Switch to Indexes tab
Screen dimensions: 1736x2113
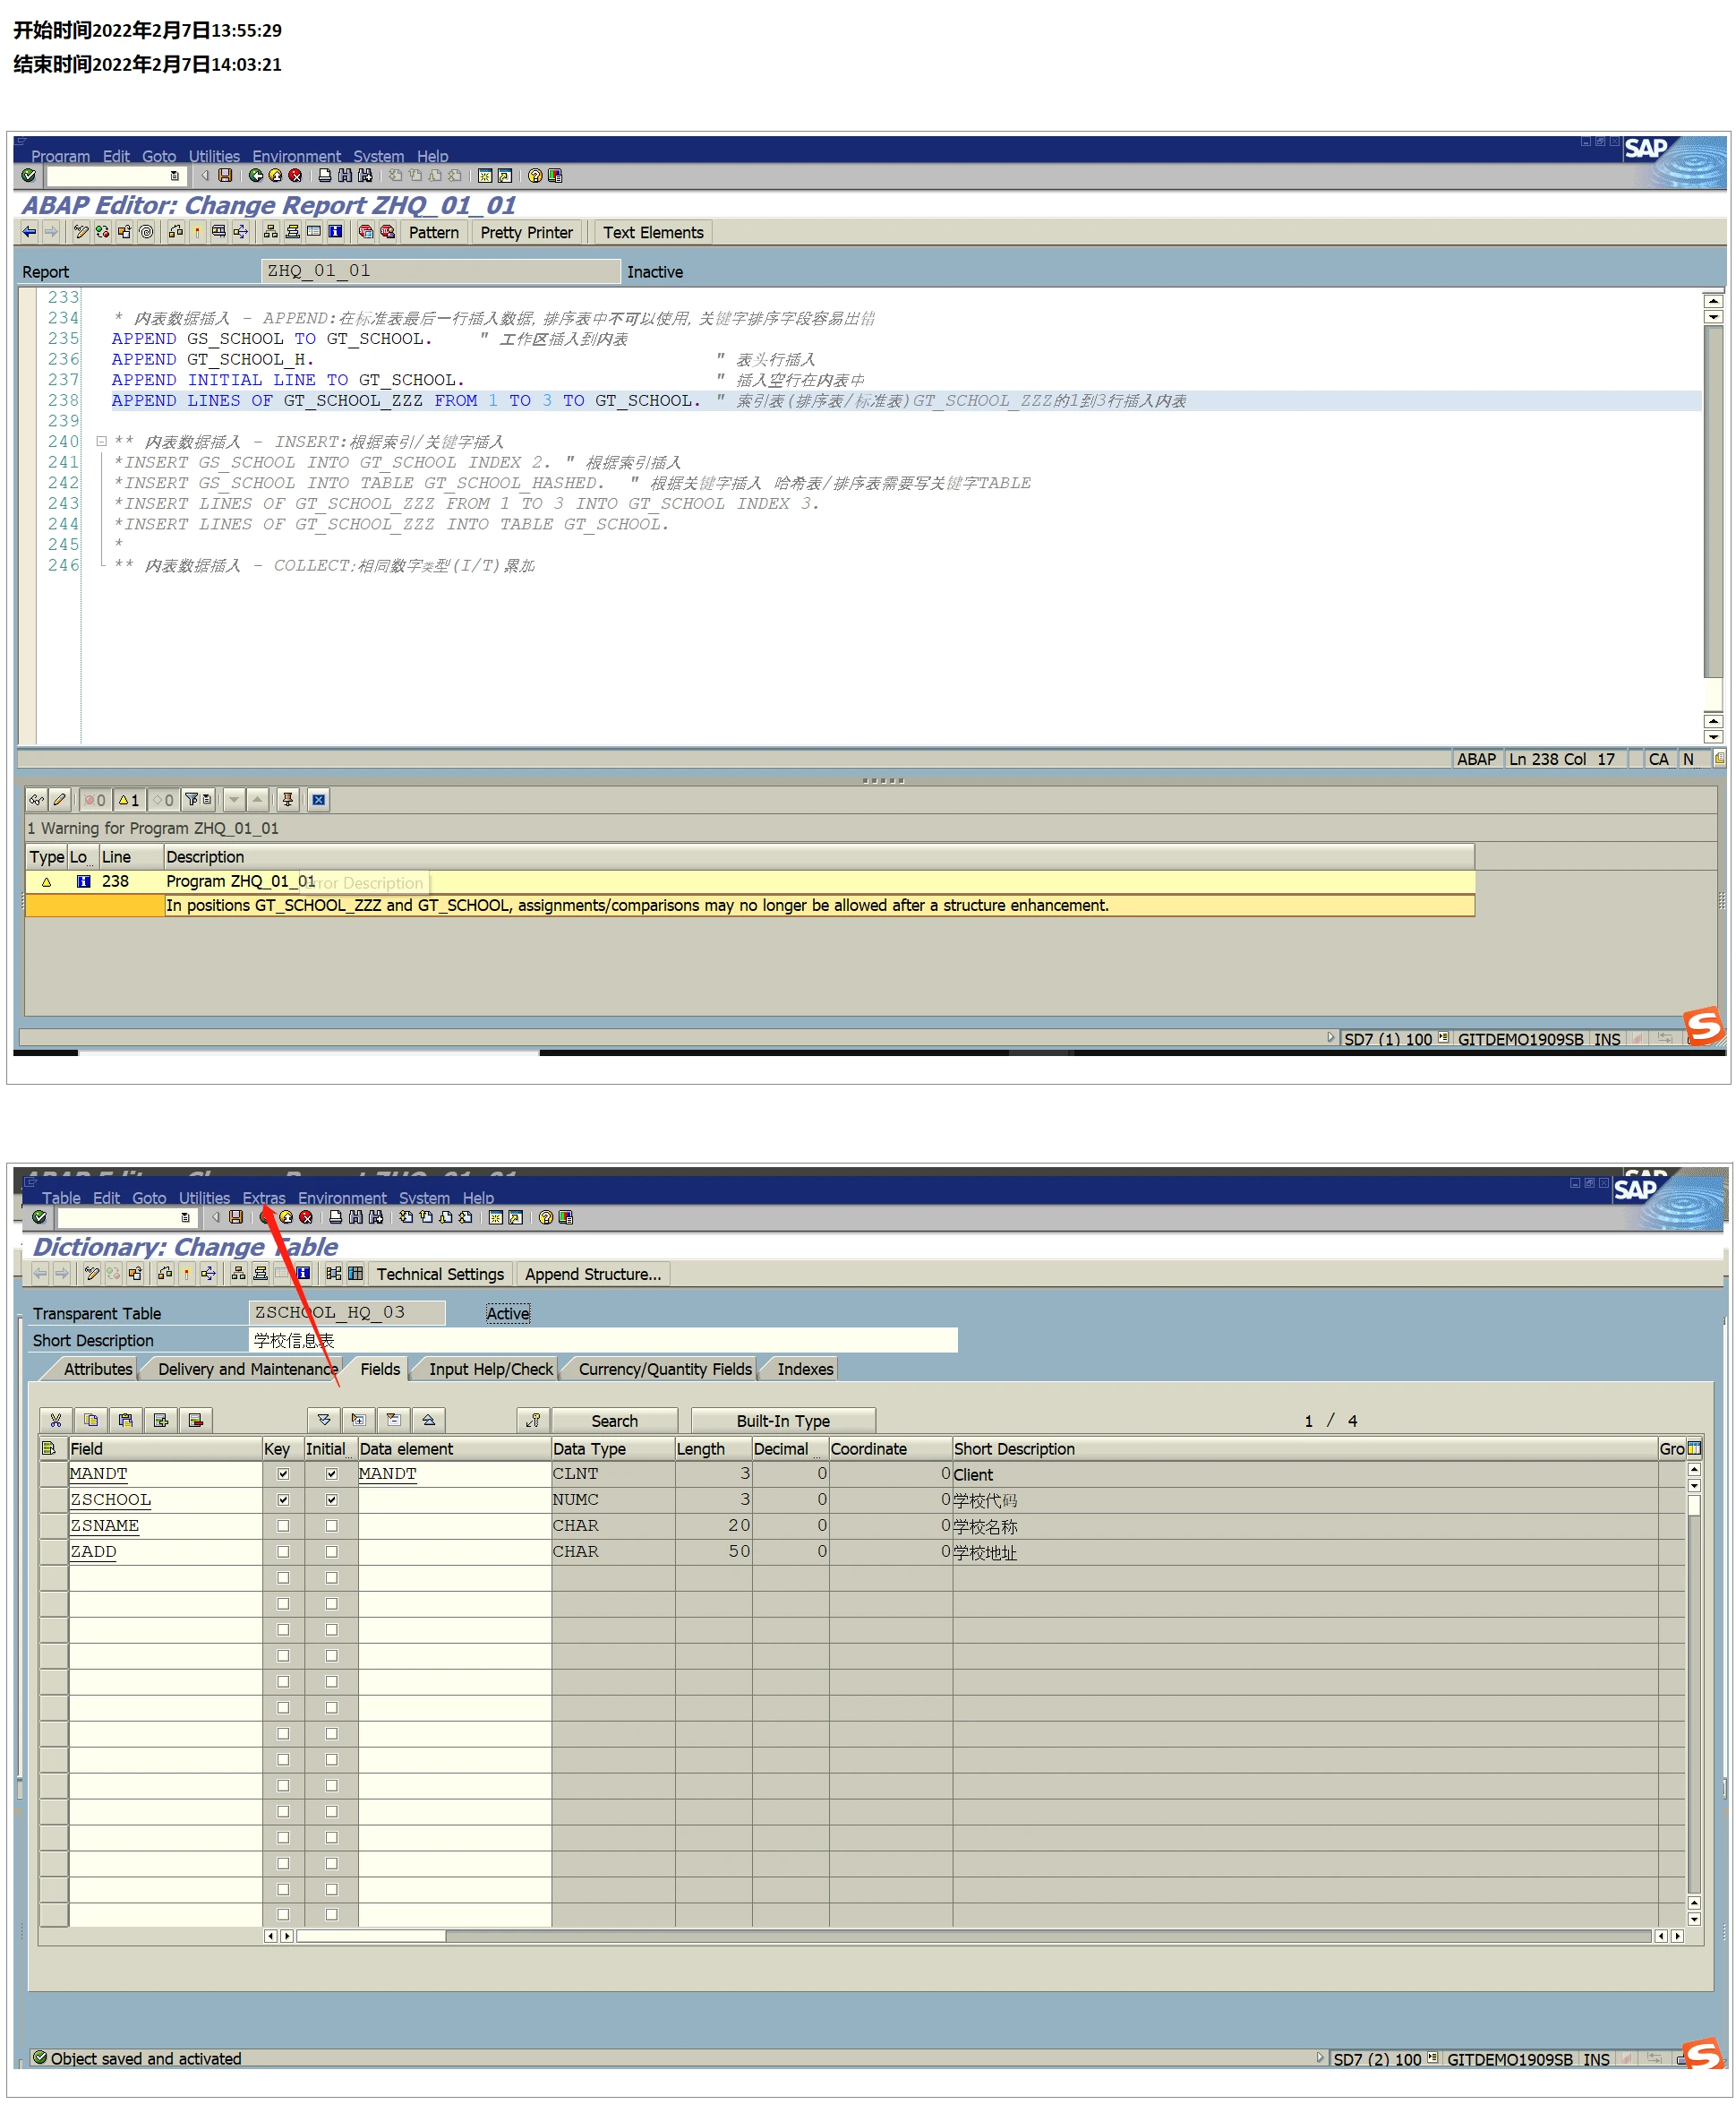pyautogui.click(x=805, y=1370)
